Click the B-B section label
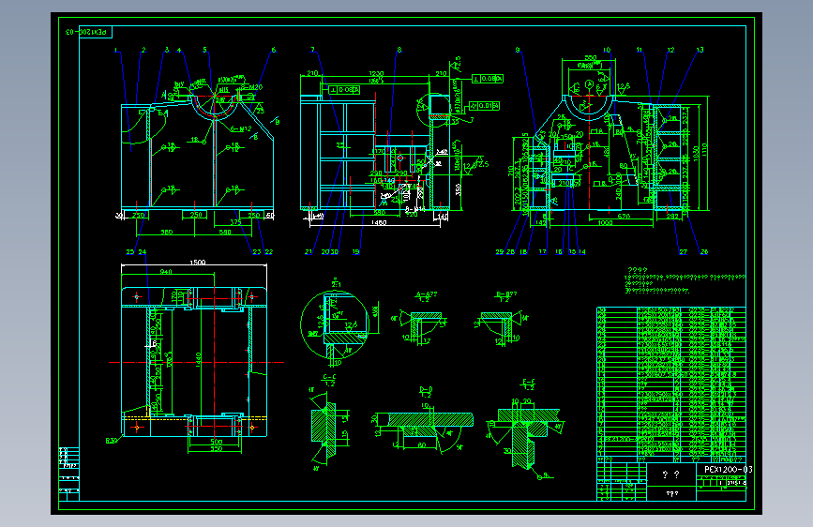The image size is (813, 527). 506,296
